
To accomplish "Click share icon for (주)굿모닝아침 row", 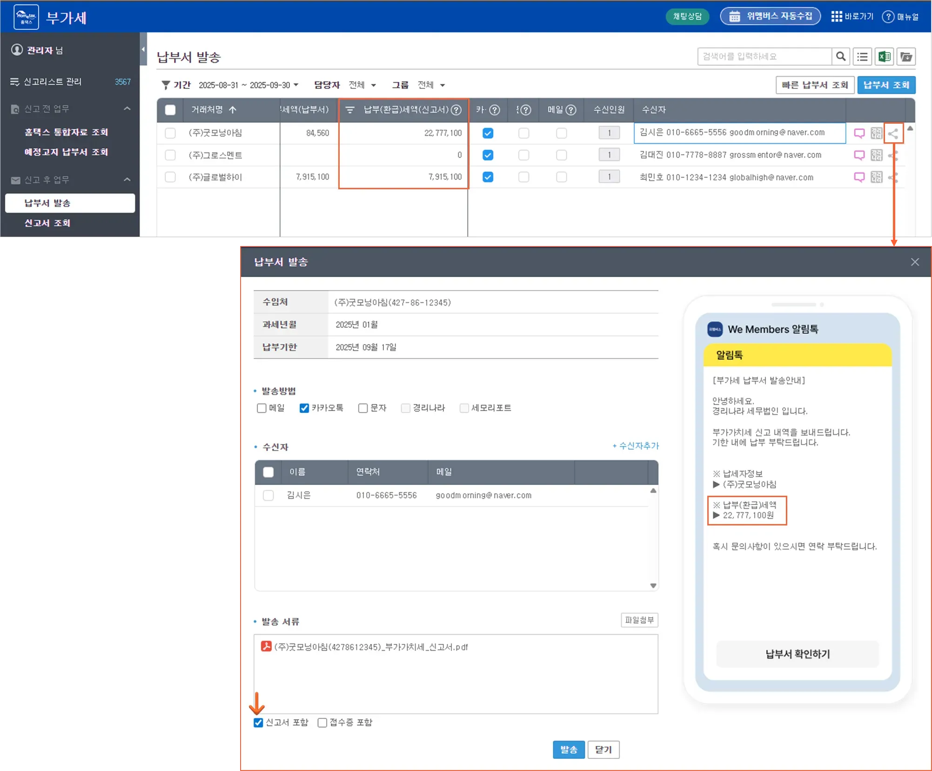I will (893, 133).
